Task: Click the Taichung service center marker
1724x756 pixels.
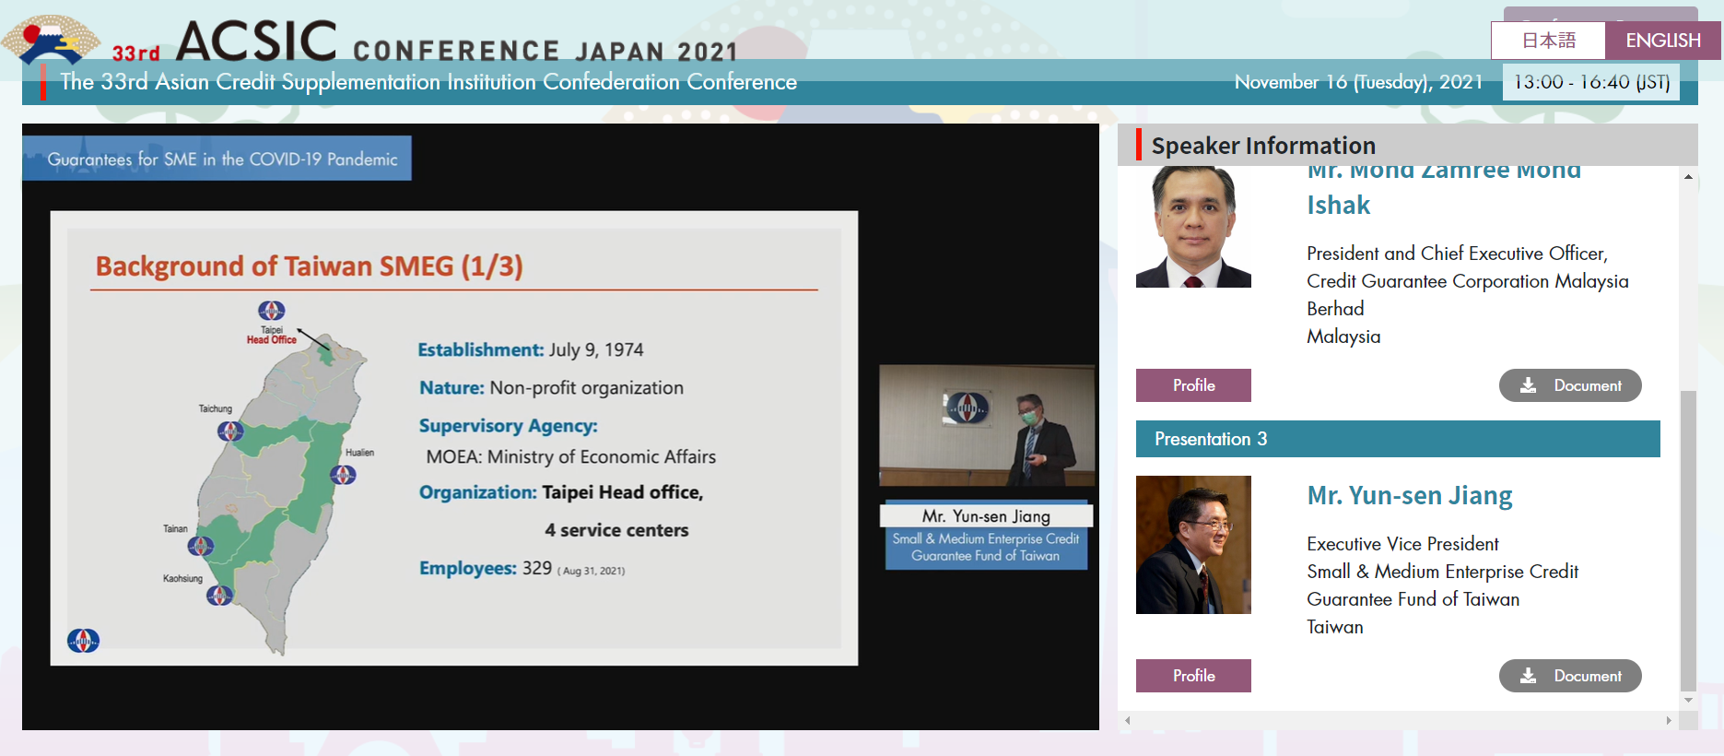Action: coord(230,431)
